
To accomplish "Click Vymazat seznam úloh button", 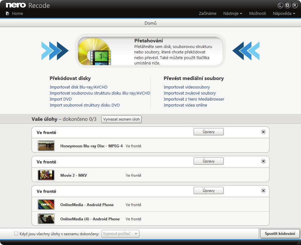I will pyautogui.click(x=121, y=119).
